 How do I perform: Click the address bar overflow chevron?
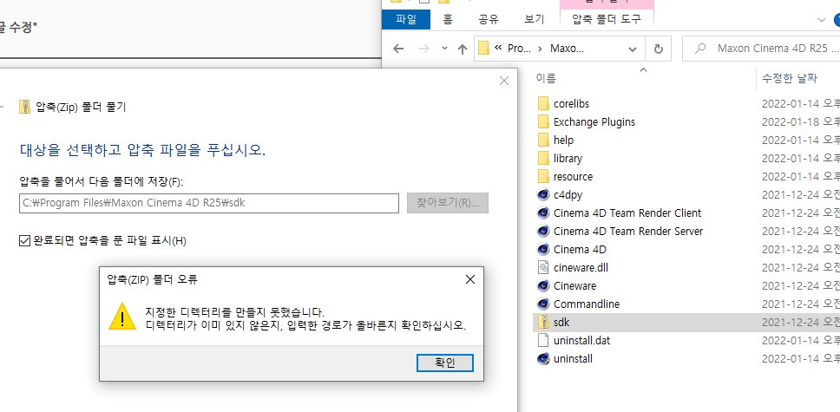[498, 48]
